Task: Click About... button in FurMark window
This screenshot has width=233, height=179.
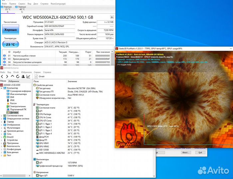Action: (186, 152)
